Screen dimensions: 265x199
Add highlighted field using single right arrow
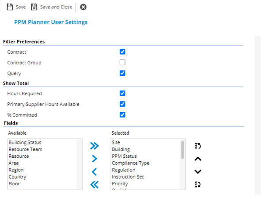[x=95, y=159]
